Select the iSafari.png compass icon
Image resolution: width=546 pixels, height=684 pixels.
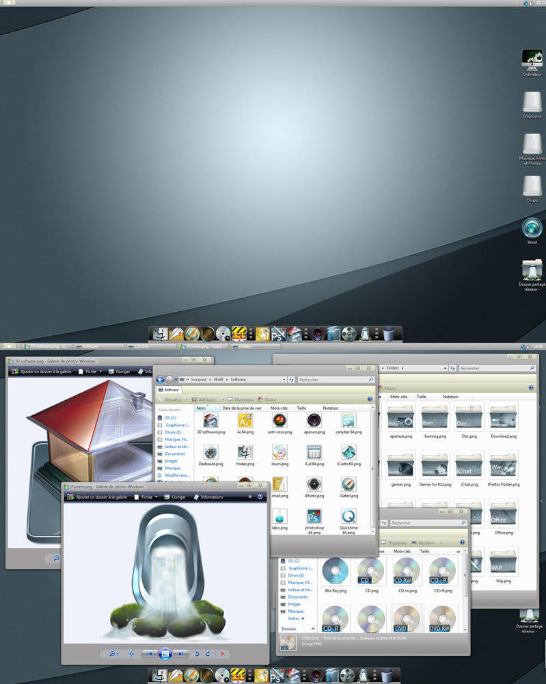[349, 485]
